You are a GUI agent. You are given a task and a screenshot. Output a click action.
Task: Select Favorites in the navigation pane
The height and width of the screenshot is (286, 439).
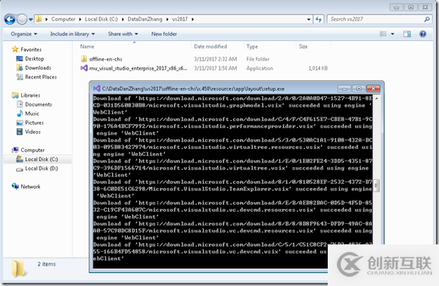pos(31,49)
